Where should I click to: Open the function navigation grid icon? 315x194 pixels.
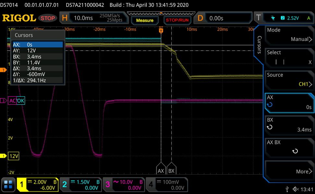pyautogui.click(x=8, y=185)
